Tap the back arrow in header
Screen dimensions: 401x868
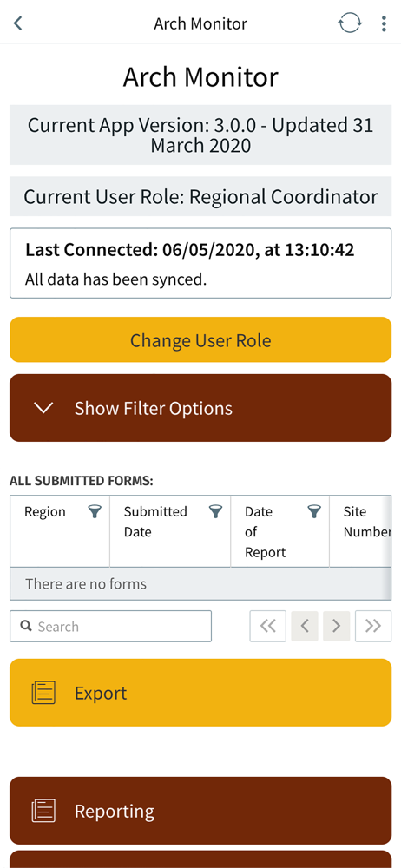[x=17, y=23]
